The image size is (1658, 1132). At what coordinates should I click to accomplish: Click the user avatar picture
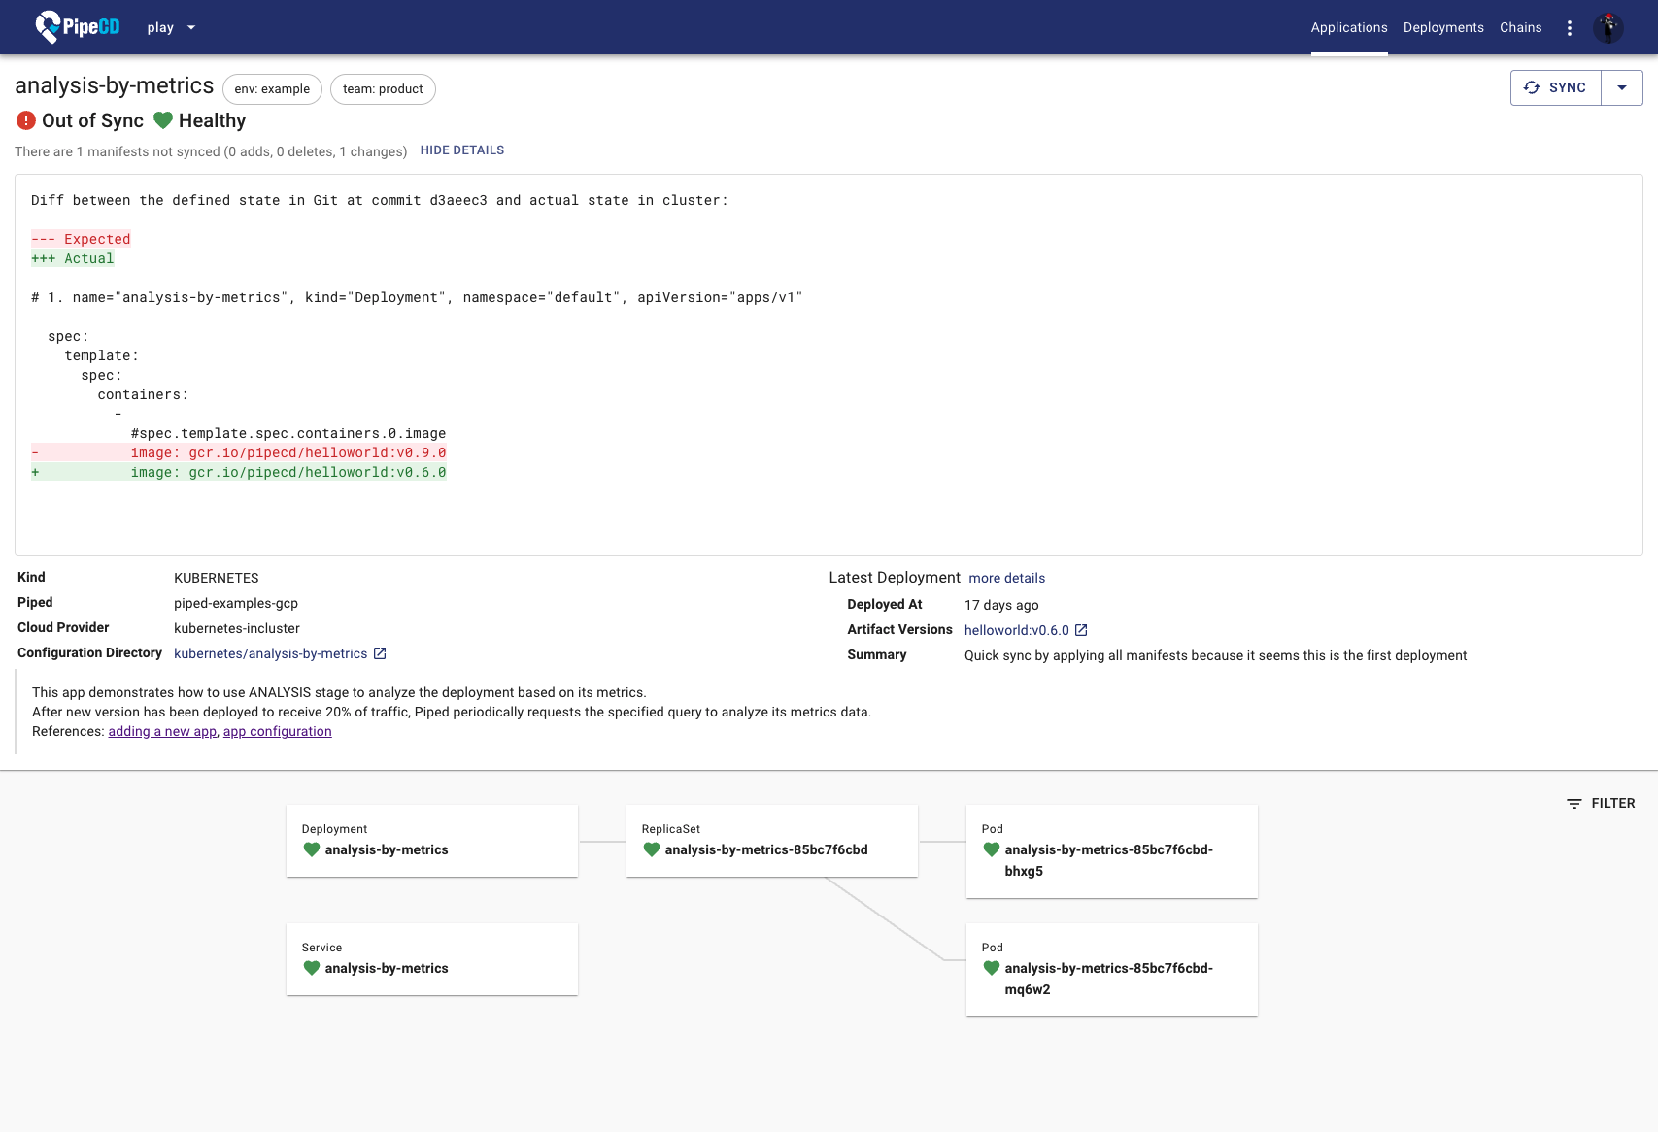(x=1609, y=27)
